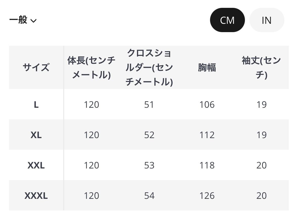Screen dimensions: 298x214
Task: Select the XL size row label
Action: coord(36,135)
